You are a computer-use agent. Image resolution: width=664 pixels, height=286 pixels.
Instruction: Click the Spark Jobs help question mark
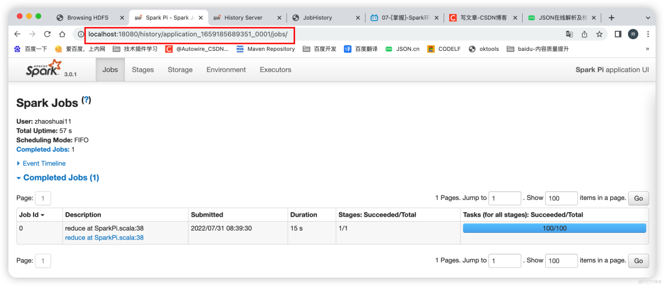[86, 101]
